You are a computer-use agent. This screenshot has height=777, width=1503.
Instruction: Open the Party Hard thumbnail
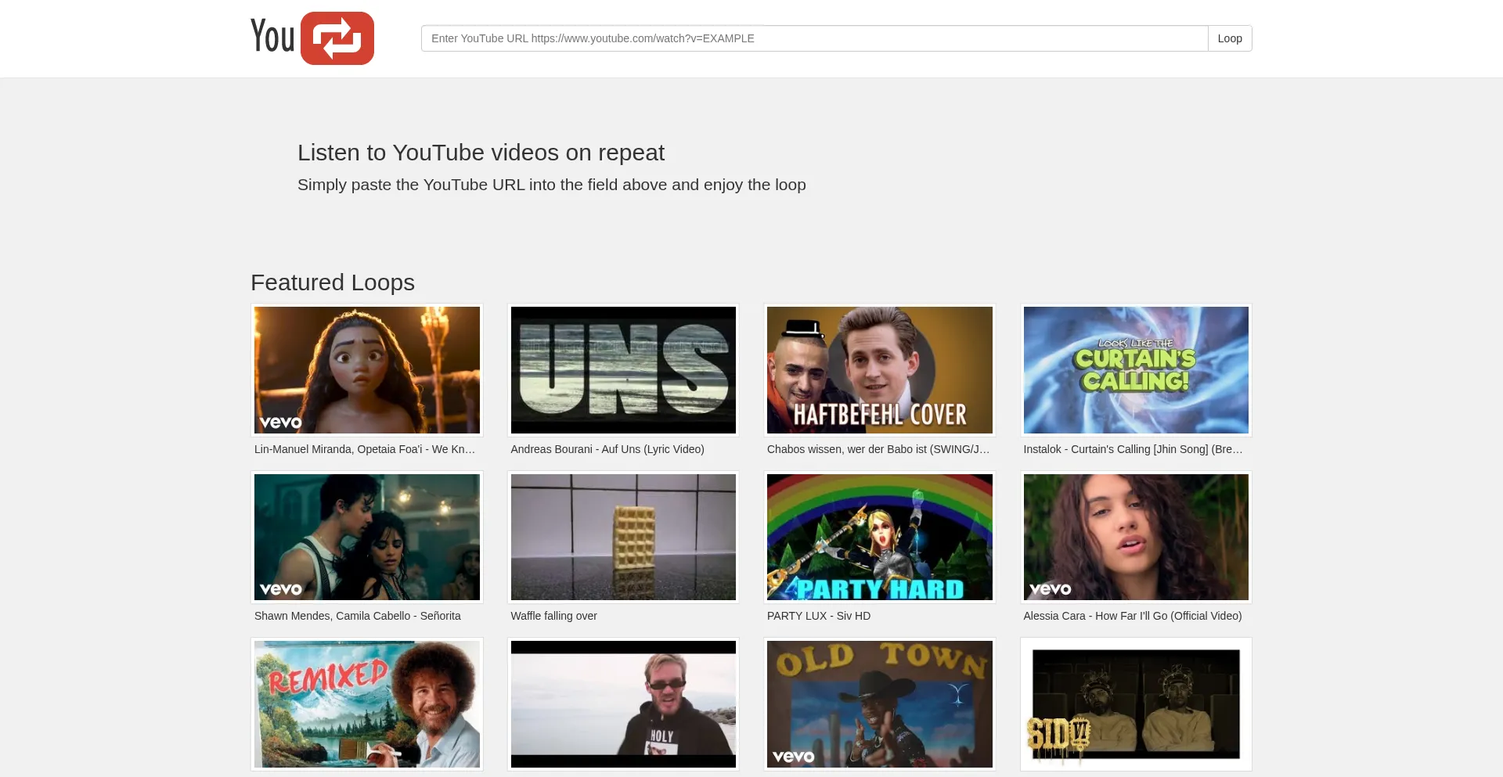coord(880,538)
